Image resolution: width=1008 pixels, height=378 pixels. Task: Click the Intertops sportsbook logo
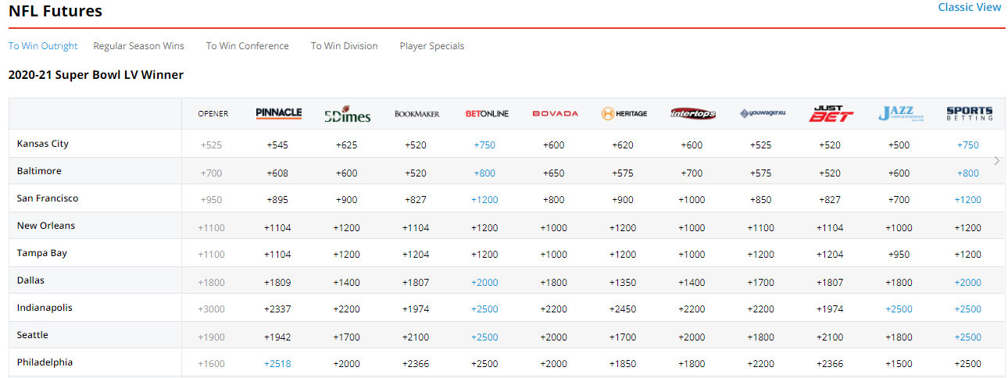point(692,114)
